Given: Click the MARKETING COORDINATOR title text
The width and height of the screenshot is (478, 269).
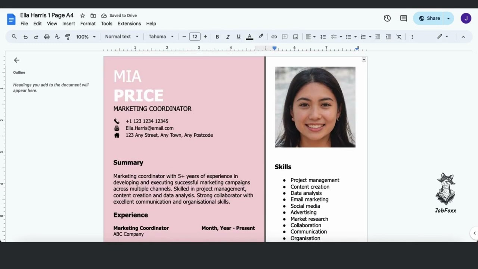Looking at the screenshot, I should (152, 109).
